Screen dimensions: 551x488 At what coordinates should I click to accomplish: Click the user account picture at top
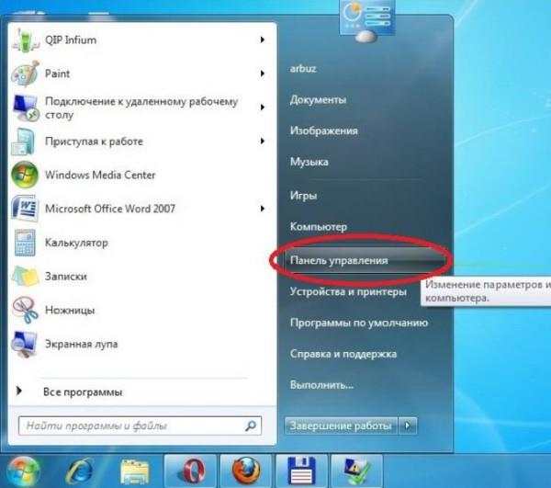[x=367, y=20]
